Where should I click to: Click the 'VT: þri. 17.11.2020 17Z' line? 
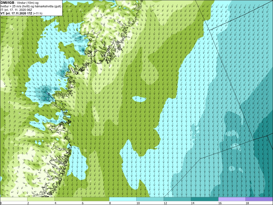click(x=17, y=13)
